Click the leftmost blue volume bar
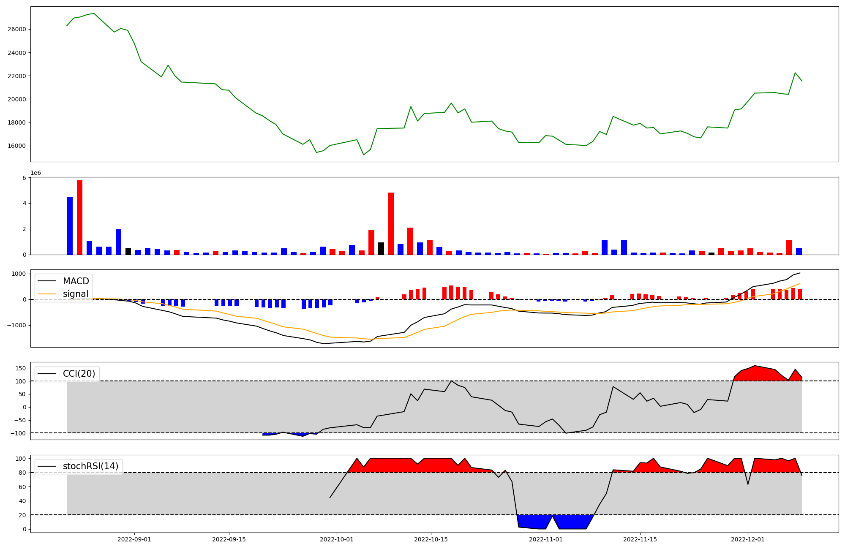The image size is (845, 549). (70, 226)
